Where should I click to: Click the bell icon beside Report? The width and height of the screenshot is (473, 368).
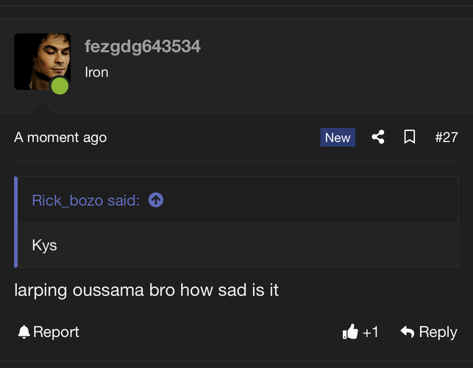click(24, 332)
